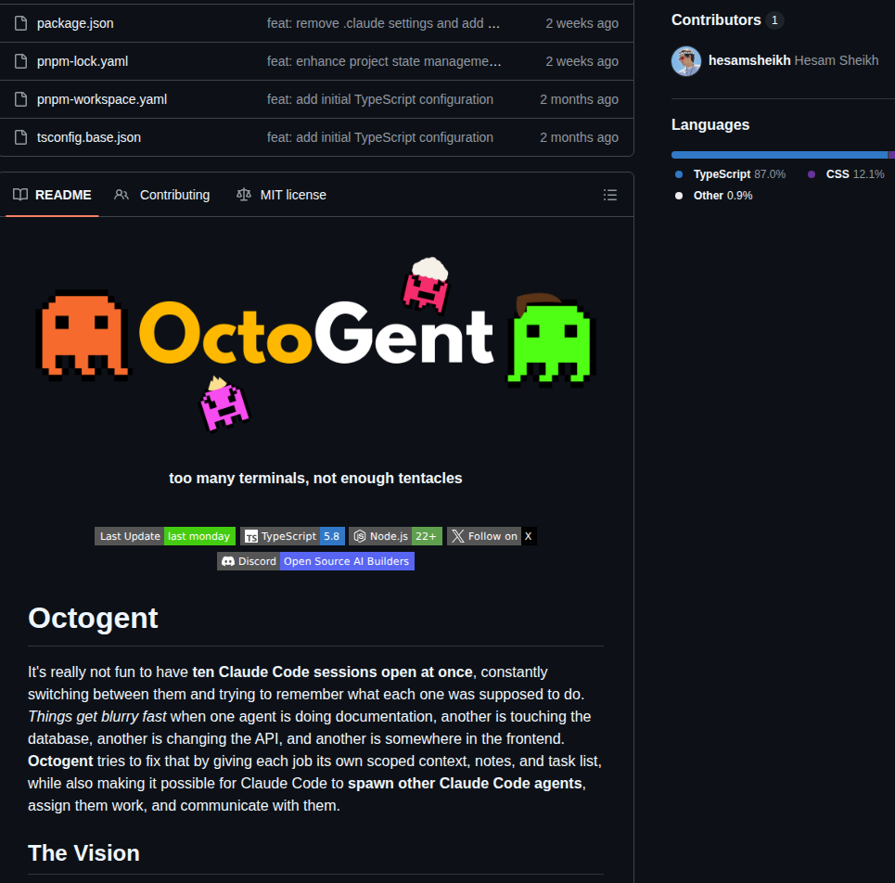The height and width of the screenshot is (883, 895).
Task: Open commit 'feat: enhance project state manageme…'
Action: [384, 61]
